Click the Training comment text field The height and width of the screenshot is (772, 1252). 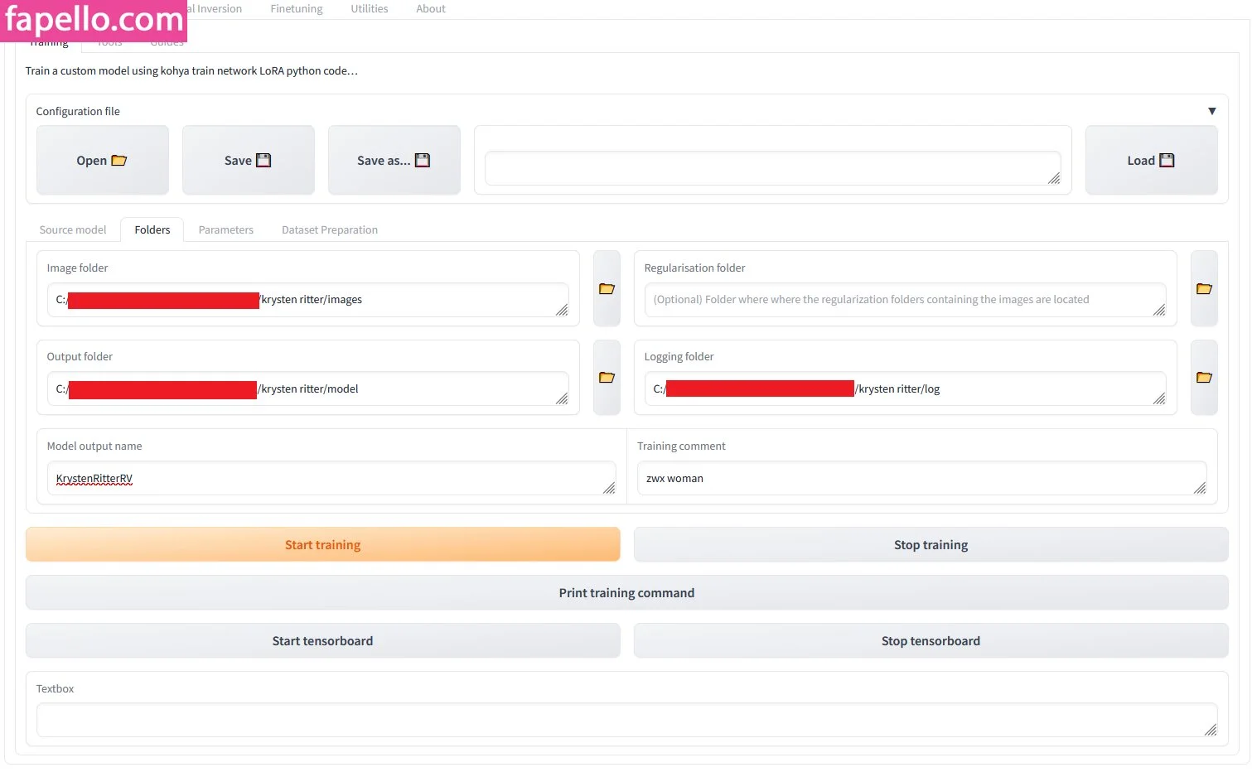[x=920, y=479]
